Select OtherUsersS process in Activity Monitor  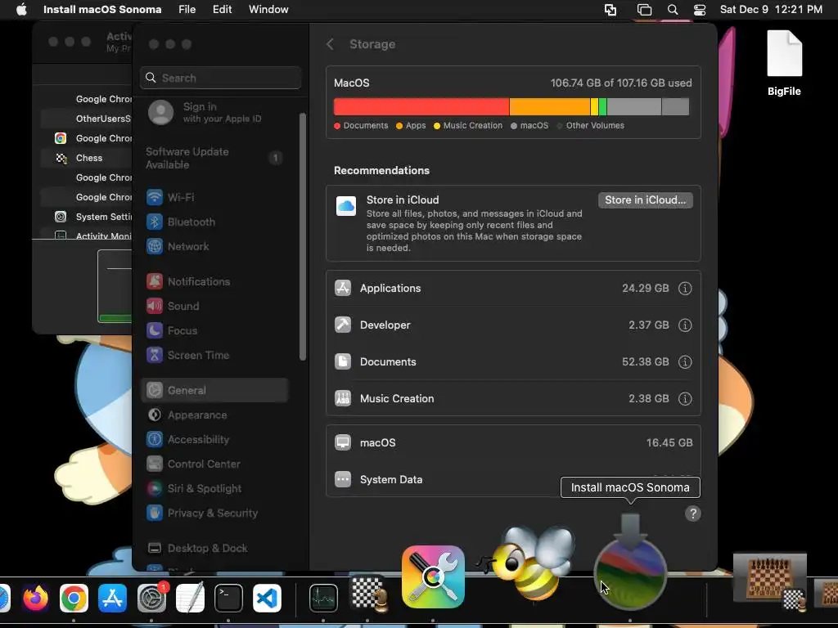pos(85,119)
